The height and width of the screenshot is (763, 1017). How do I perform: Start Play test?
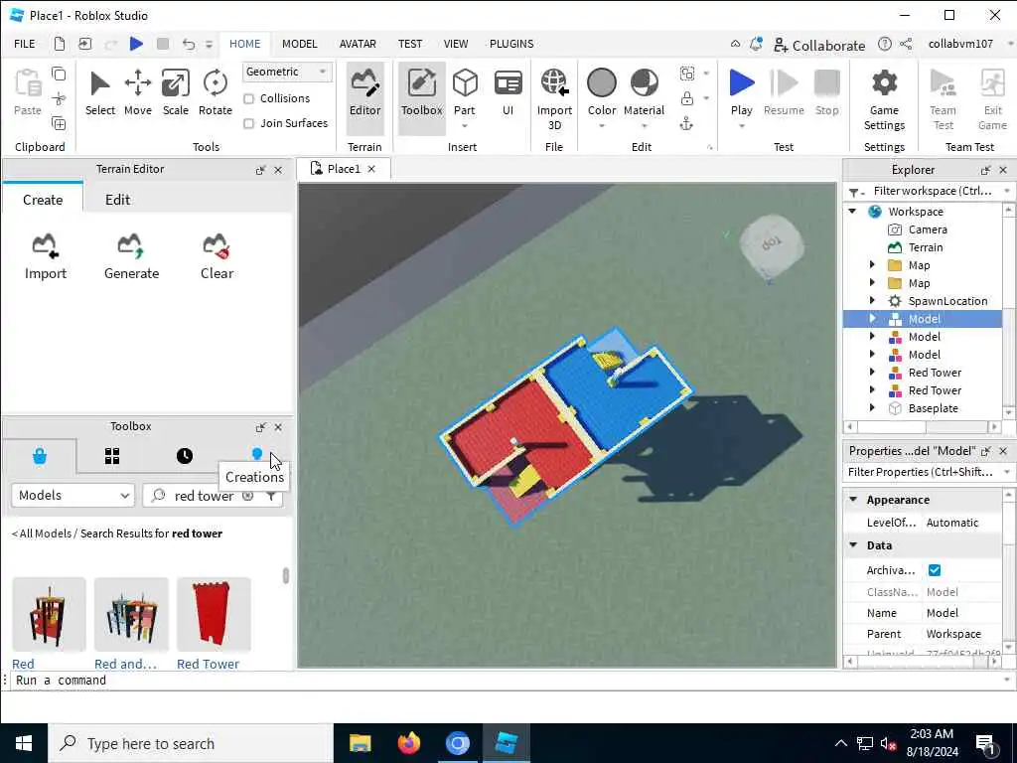(x=741, y=92)
